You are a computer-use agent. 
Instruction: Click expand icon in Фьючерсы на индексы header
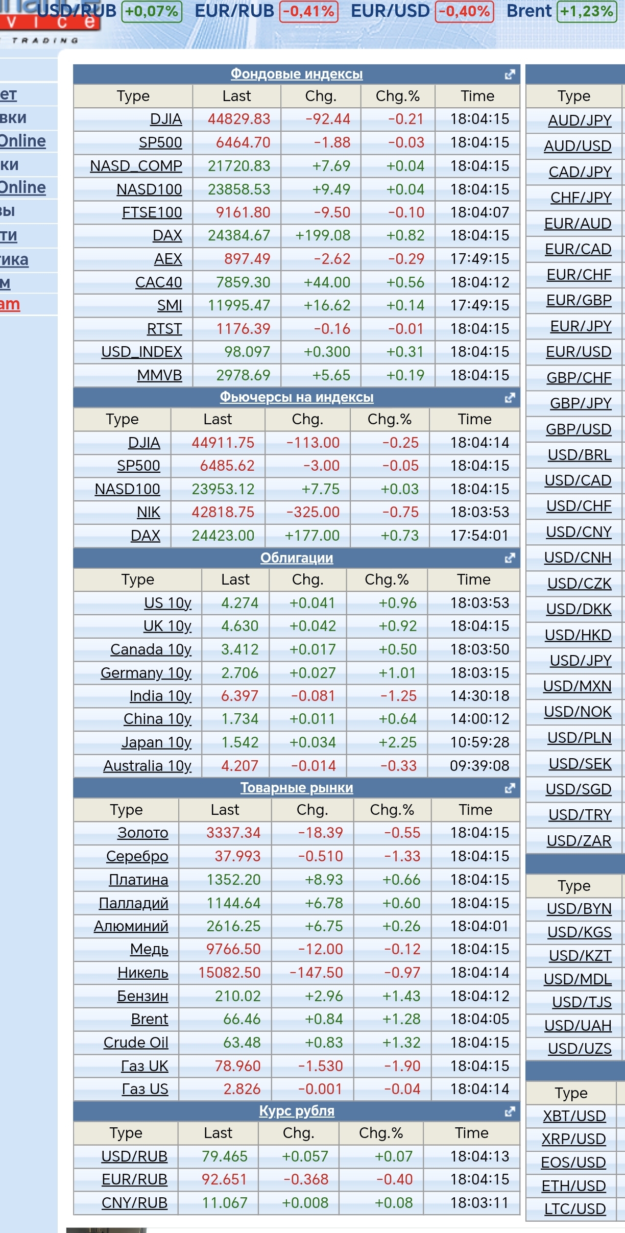pos(509,398)
